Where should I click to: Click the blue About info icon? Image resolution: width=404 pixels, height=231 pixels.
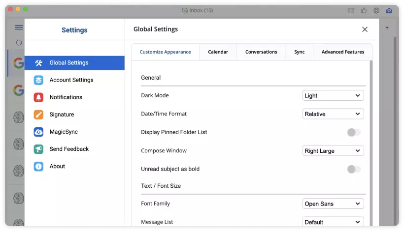[38, 166]
